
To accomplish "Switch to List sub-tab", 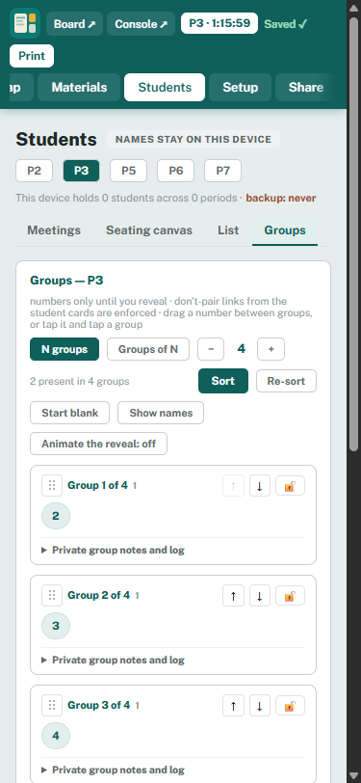I will click(228, 230).
